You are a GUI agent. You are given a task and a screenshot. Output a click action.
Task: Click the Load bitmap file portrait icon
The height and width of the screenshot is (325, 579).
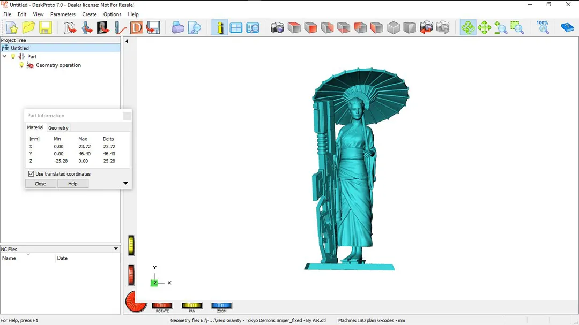tap(103, 28)
